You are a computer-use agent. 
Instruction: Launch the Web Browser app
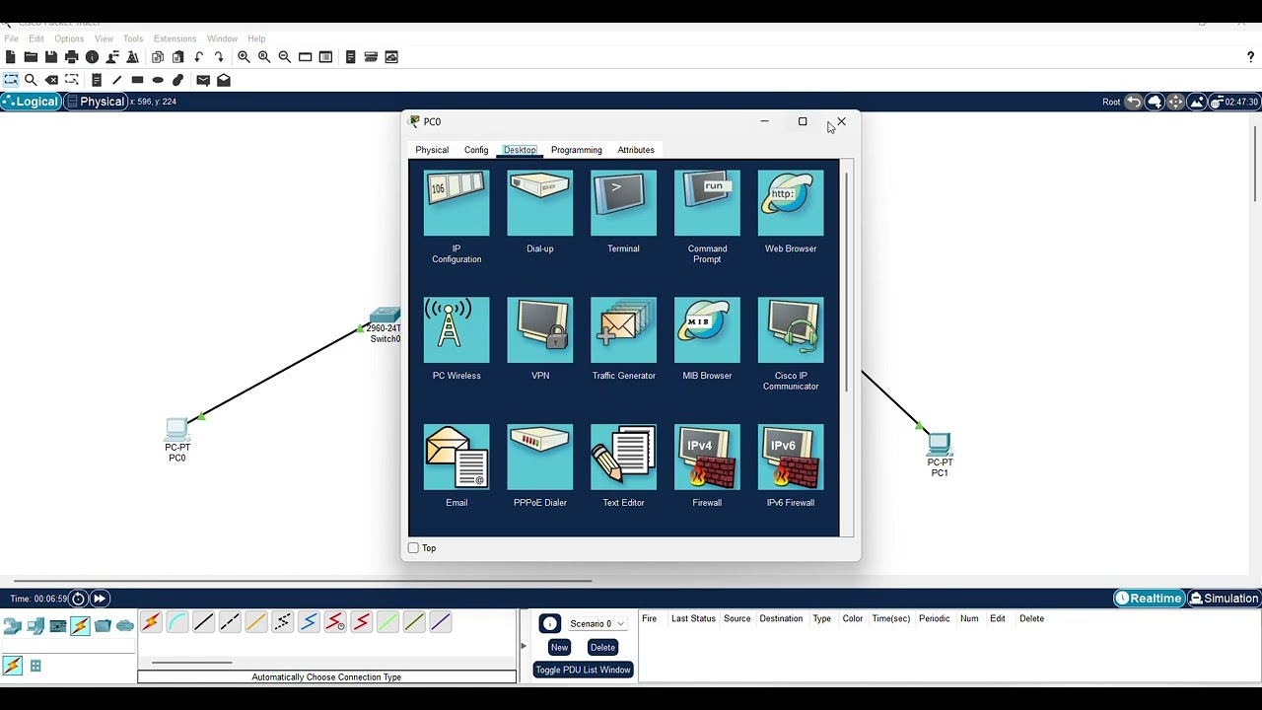click(791, 203)
